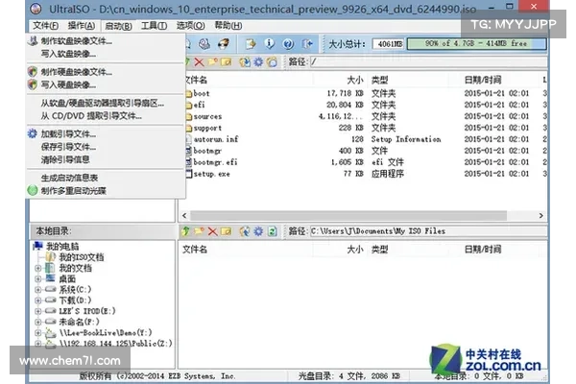This screenshot has height=384, width=576.
Task: Open the 文件(F) menu
Action: click(x=45, y=26)
